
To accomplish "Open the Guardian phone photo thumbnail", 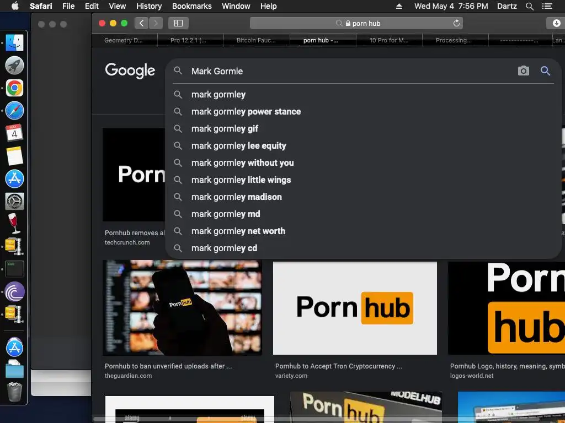I will click(x=182, y=308).
